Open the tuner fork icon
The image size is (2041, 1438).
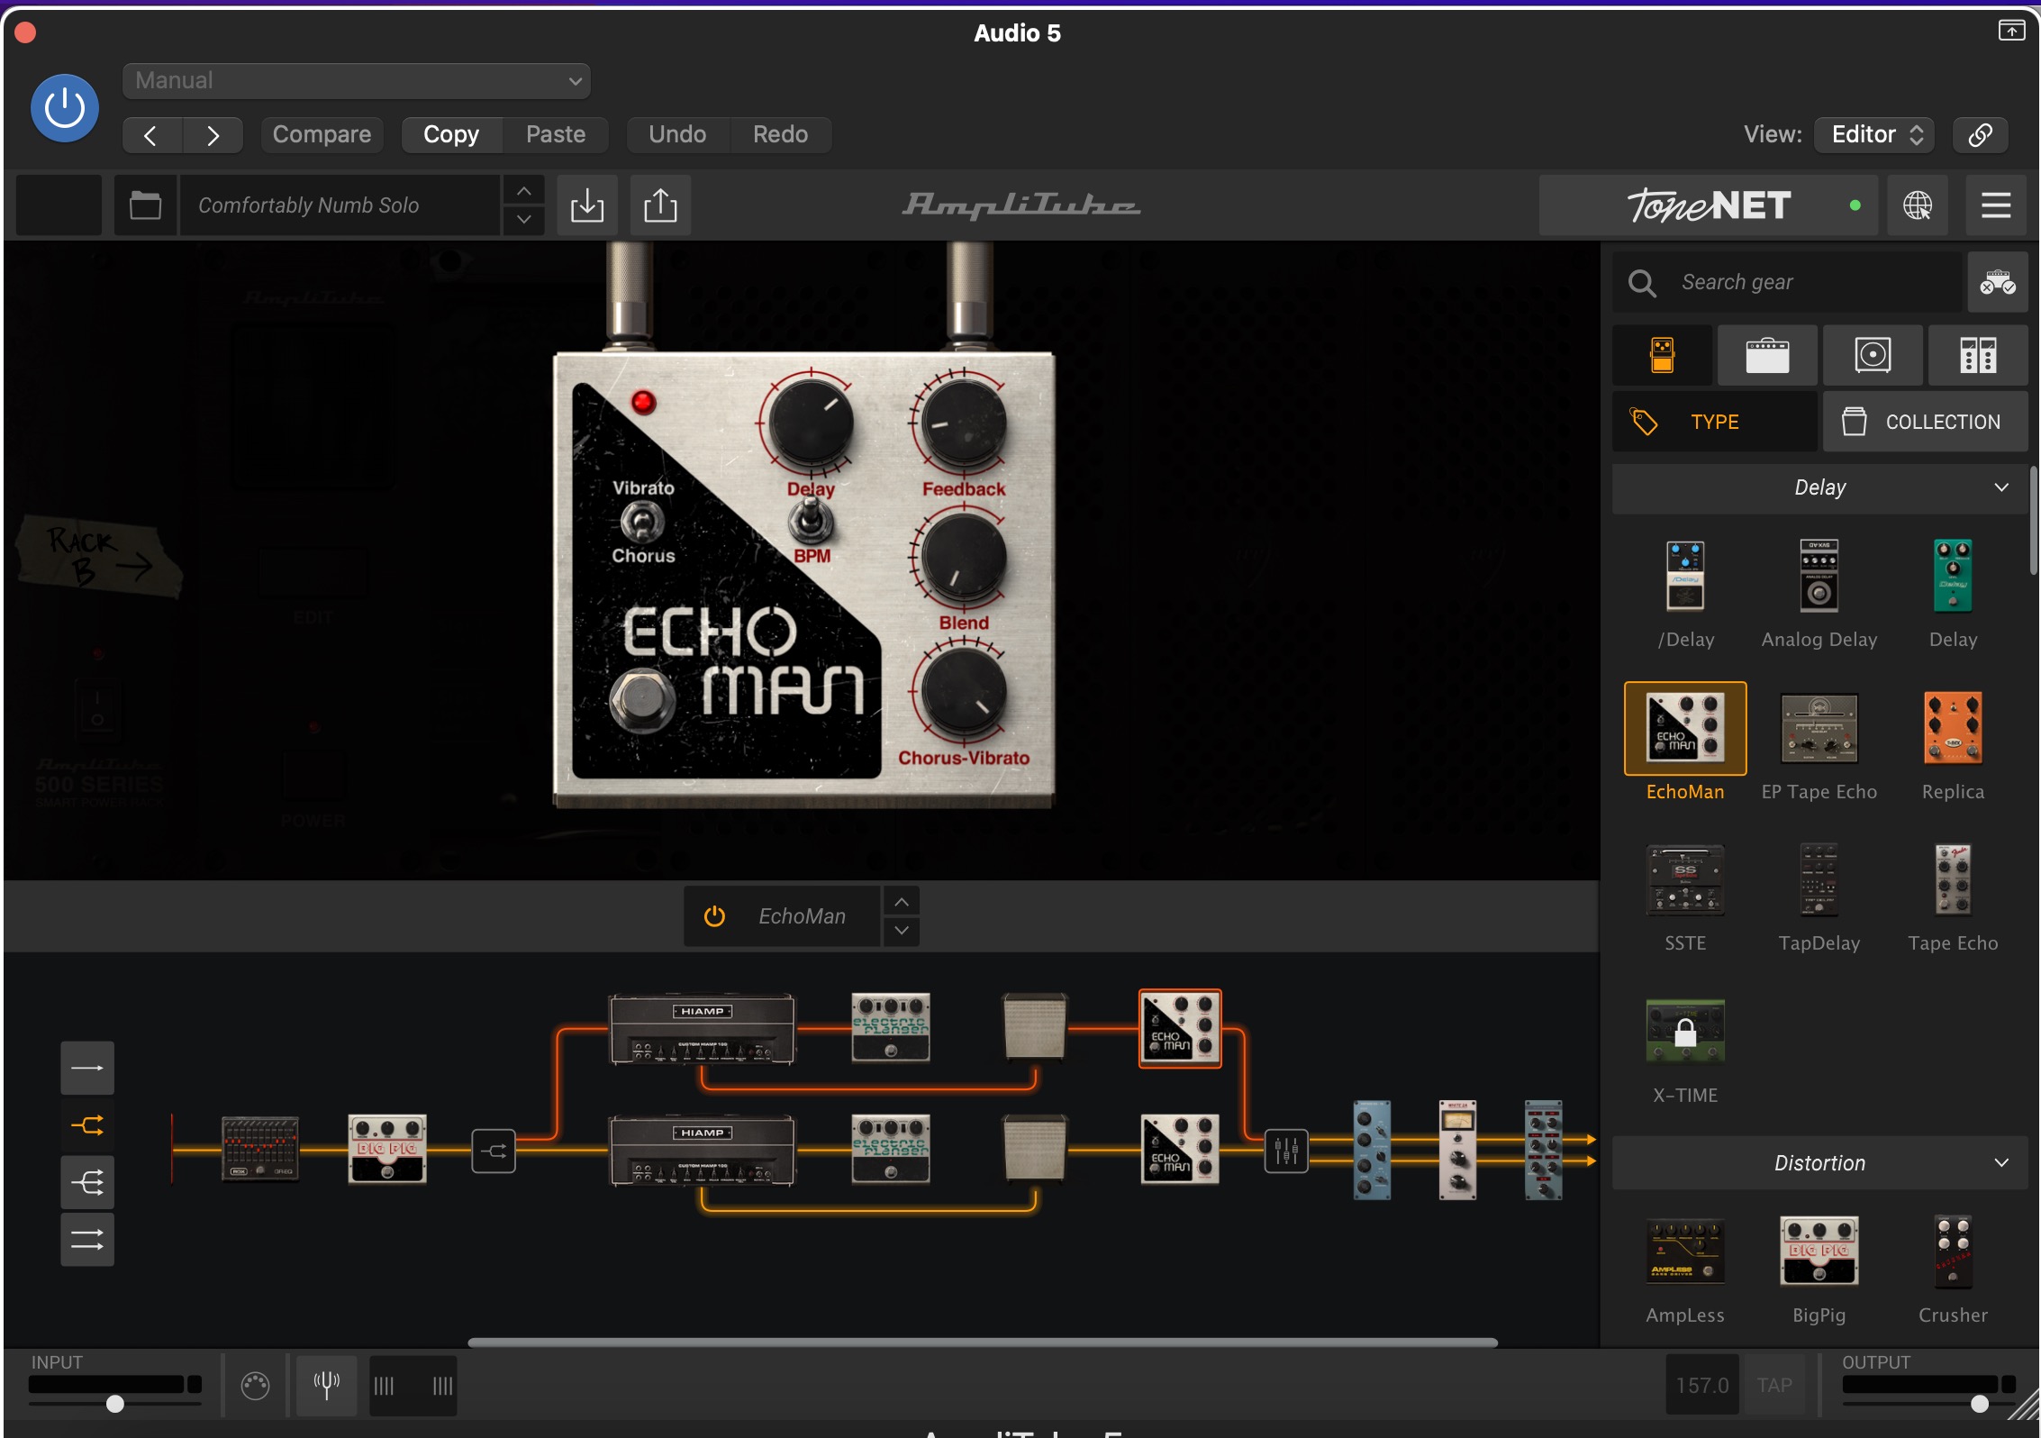(x=326, y=1385)
